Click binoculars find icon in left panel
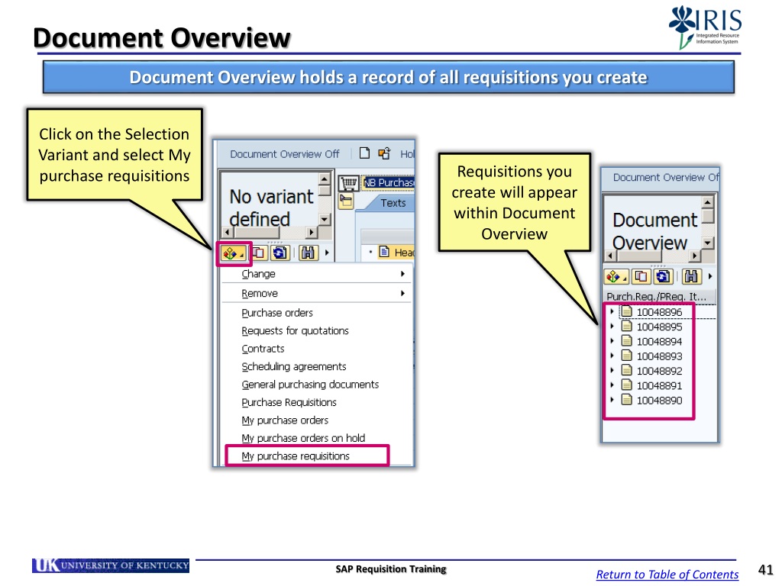 309,253
